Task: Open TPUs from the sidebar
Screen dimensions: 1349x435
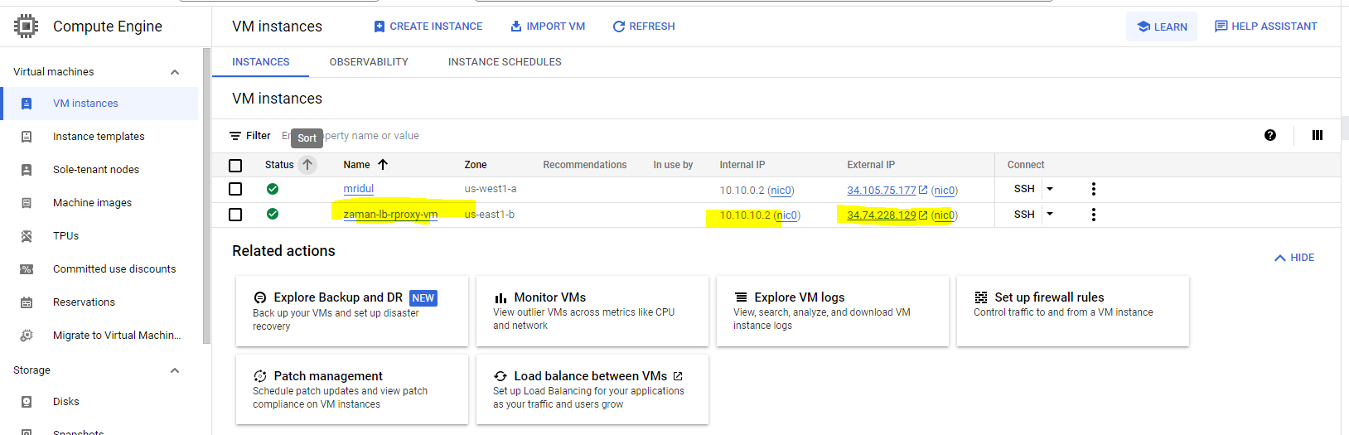Action: (x=65, y=236)
